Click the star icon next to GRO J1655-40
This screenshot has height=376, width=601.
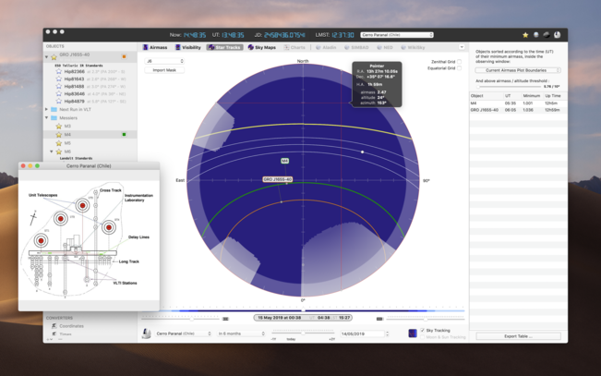55,55
